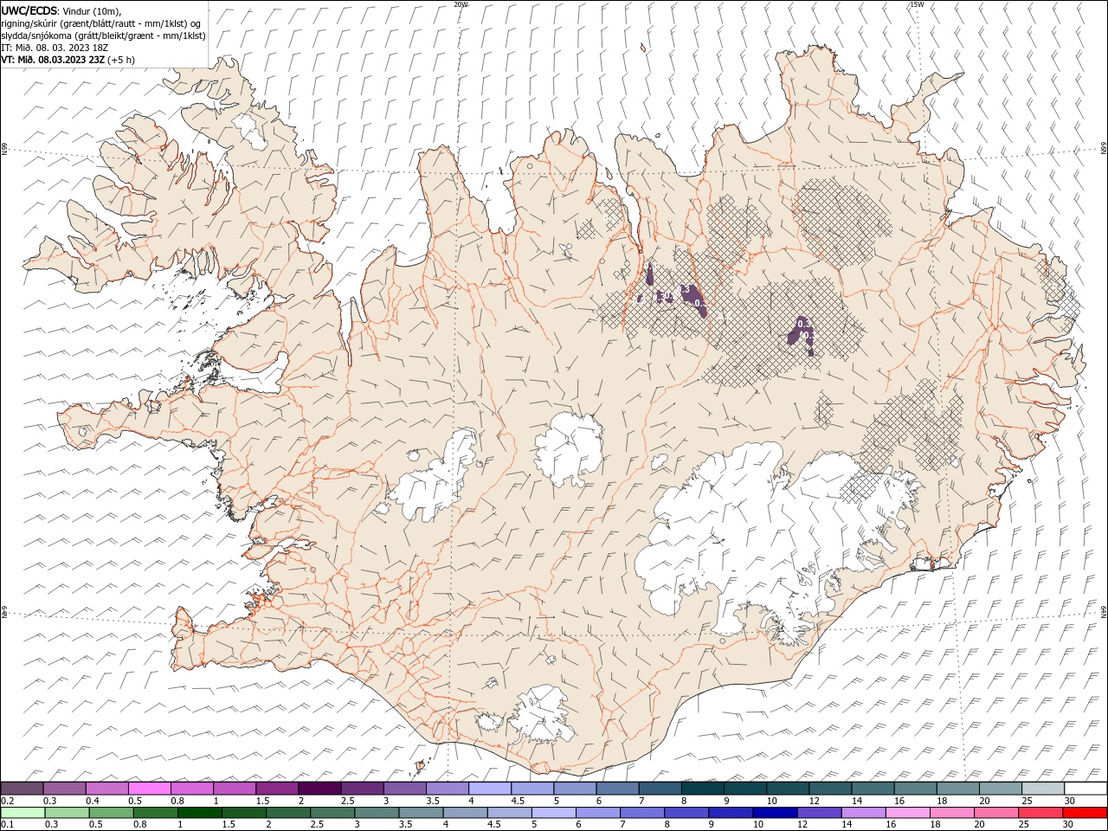Select the darkest green 1 swatch, lower scale
1108x831 pixels.
click(x=199, y=813)
